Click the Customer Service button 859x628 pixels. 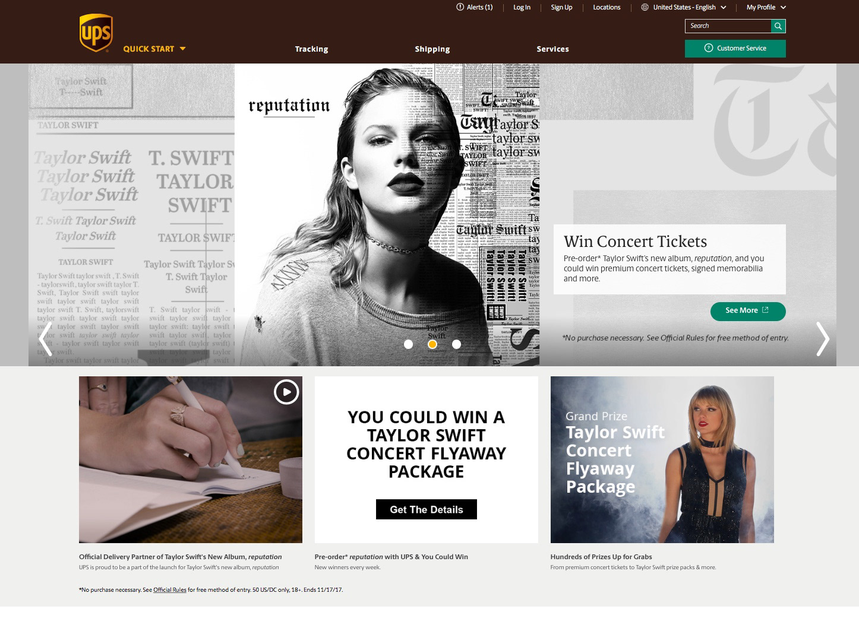(x=735, y=49)
